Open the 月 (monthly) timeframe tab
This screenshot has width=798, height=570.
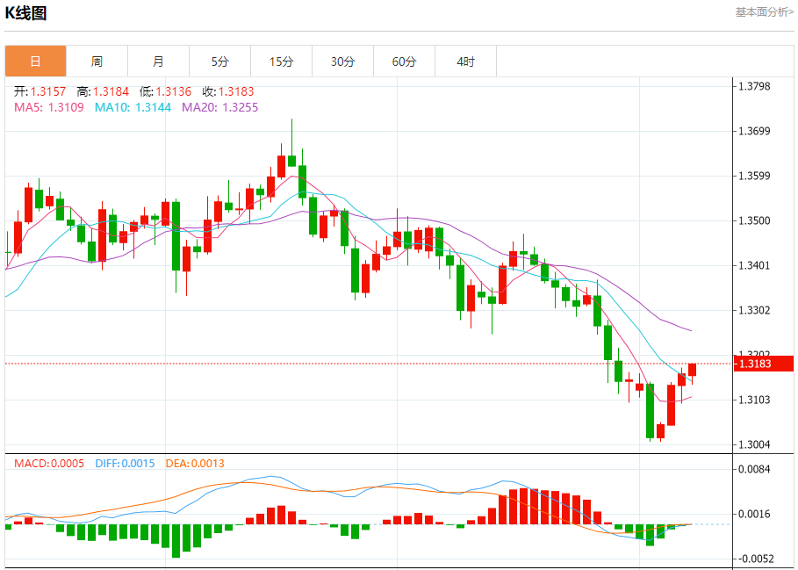(x=158, y=61)
